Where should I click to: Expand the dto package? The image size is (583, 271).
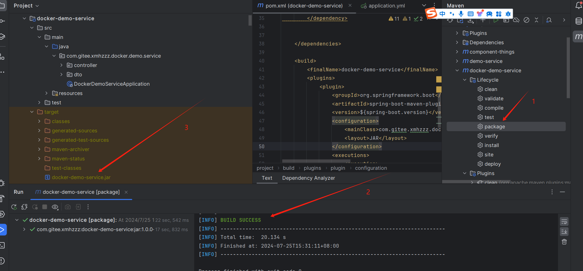pos(62,74)
